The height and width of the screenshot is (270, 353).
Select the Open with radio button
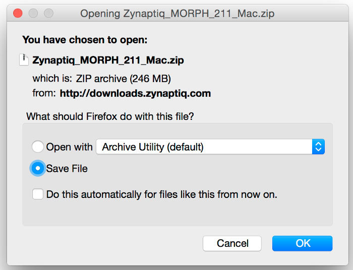tap(38, 147)
